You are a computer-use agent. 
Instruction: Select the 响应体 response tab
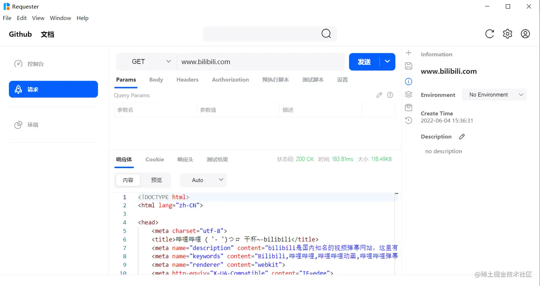(x=124, y=159)
